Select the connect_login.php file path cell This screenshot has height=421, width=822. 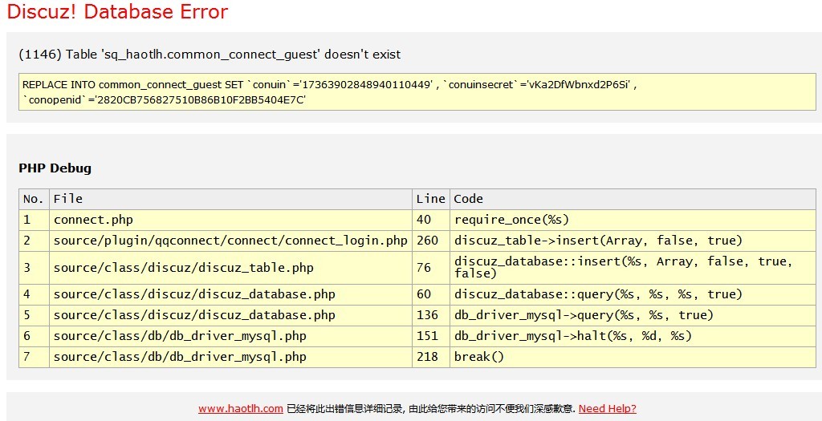(230, 241)
